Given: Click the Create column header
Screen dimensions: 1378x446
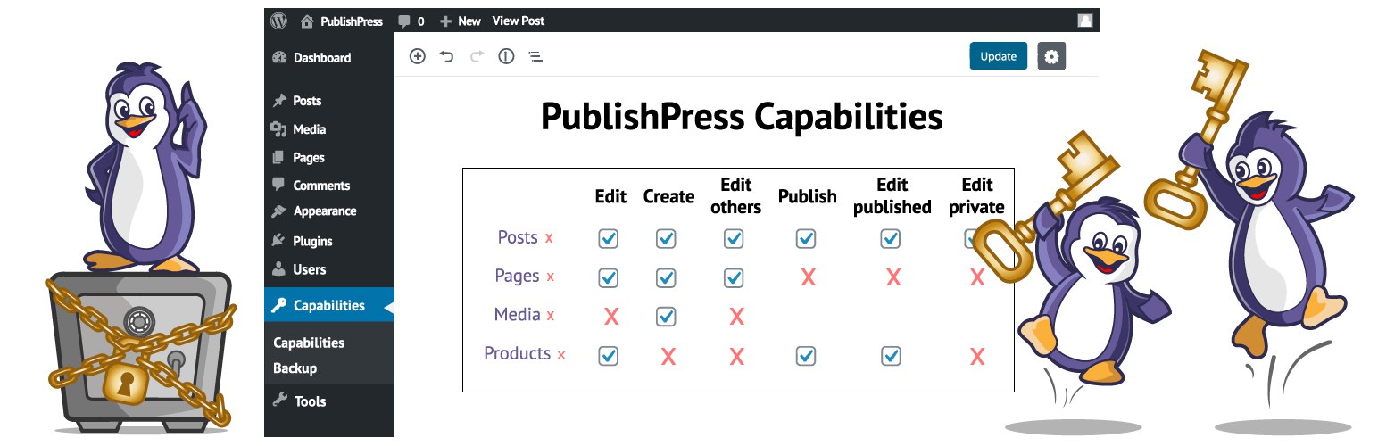Looking at the screenshot, I should pyautogui.click(x=668, y=196).
